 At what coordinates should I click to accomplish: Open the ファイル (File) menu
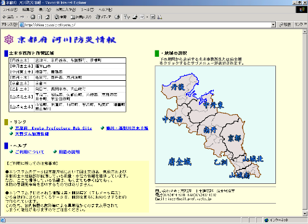point(10,10)
